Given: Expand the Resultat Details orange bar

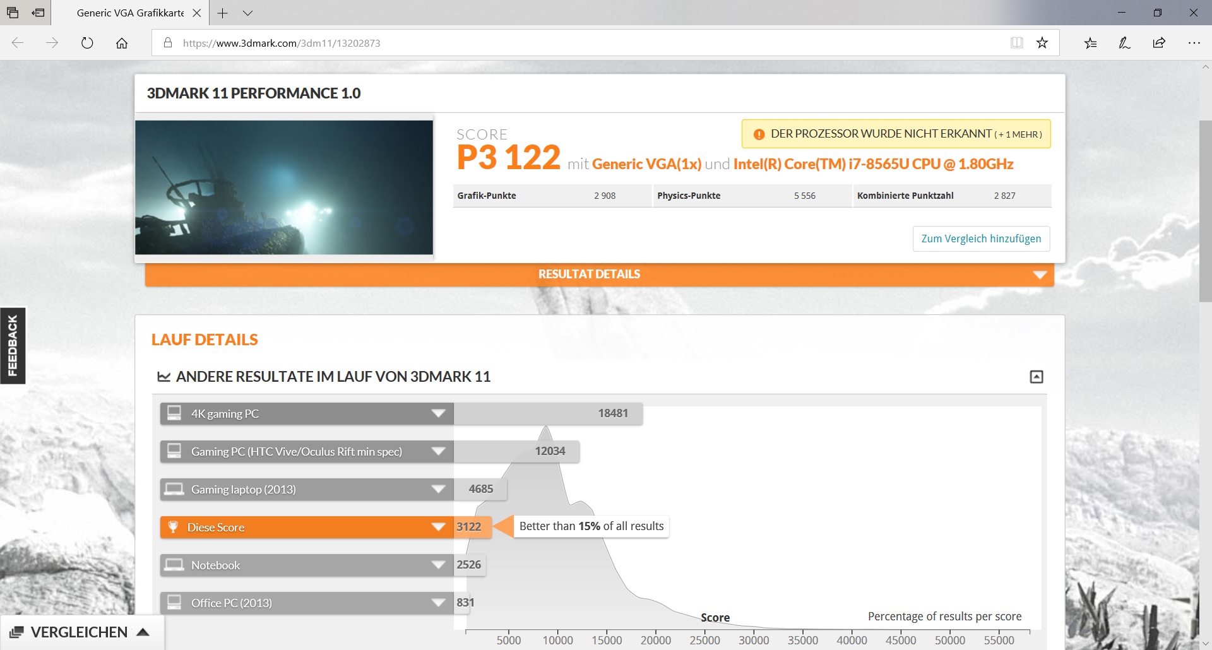Looking at the screenshot, I should (599, 275).
